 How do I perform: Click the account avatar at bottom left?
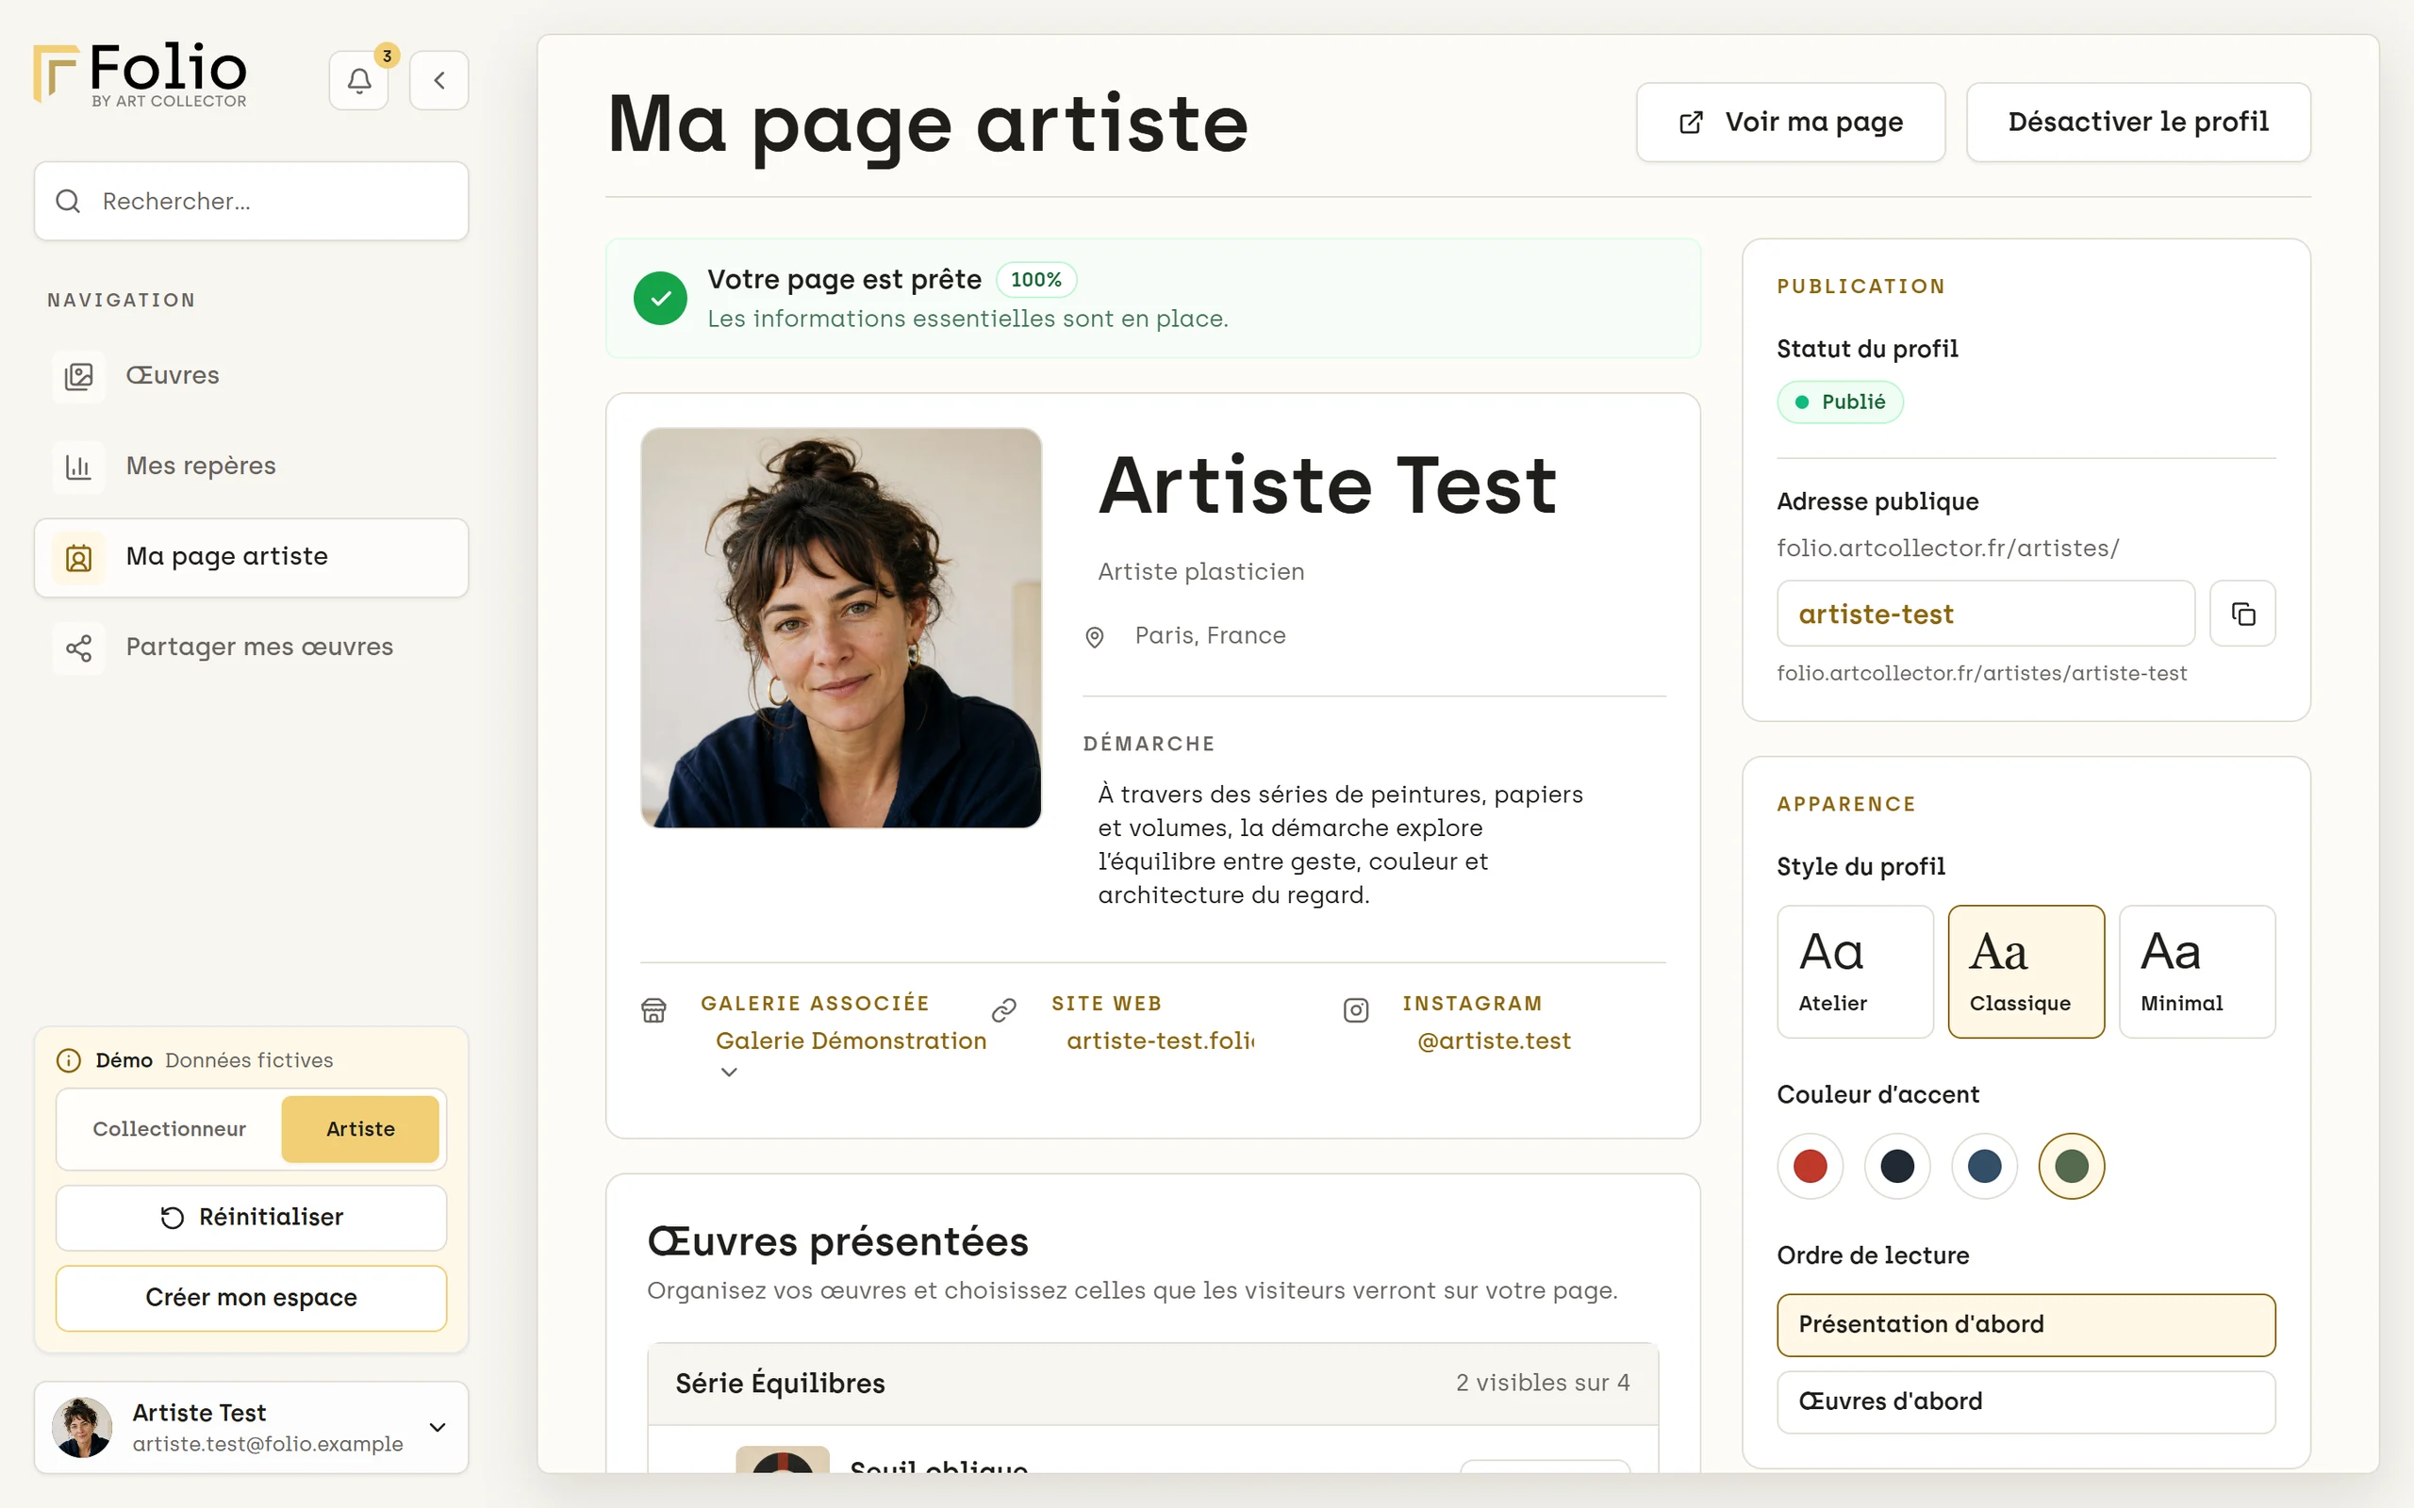pyautogui.click(x=82, y=1427)
